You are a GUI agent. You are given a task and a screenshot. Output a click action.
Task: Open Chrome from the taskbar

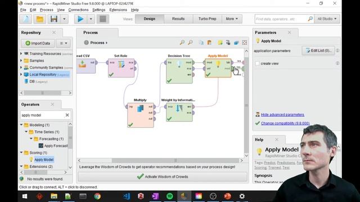pyautogui.click(x=97, y=196)
